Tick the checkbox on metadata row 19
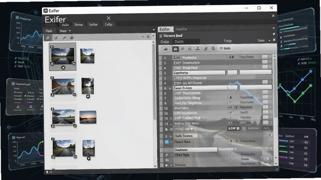The height and width of the screenshot is (180, 321). coord(161,124)
